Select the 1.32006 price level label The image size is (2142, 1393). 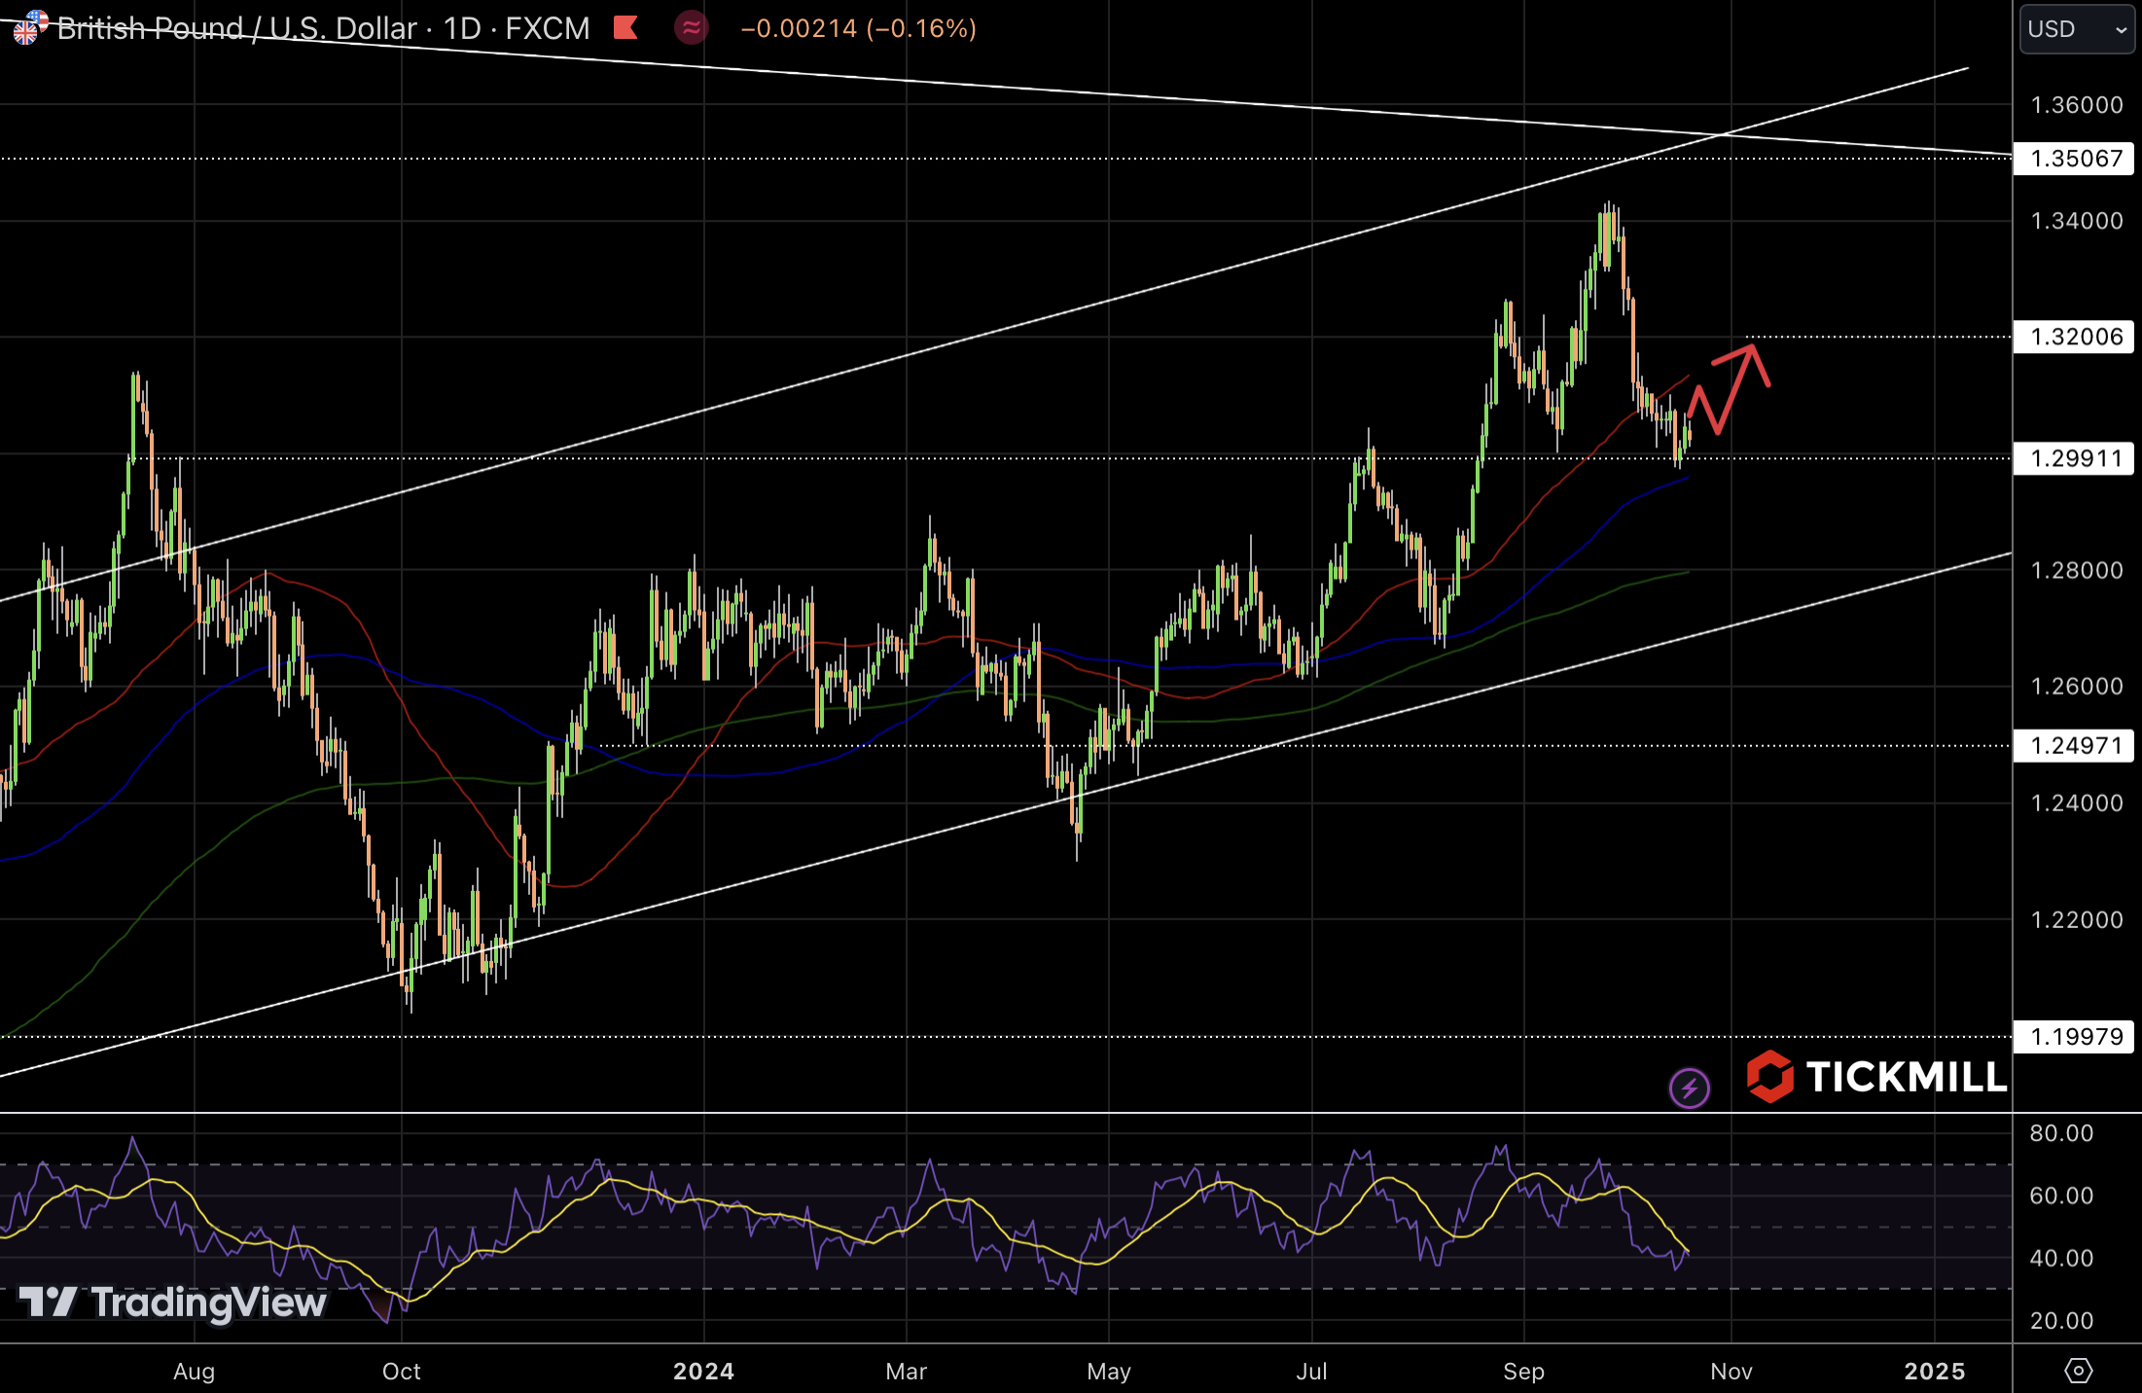[2075, 337]
